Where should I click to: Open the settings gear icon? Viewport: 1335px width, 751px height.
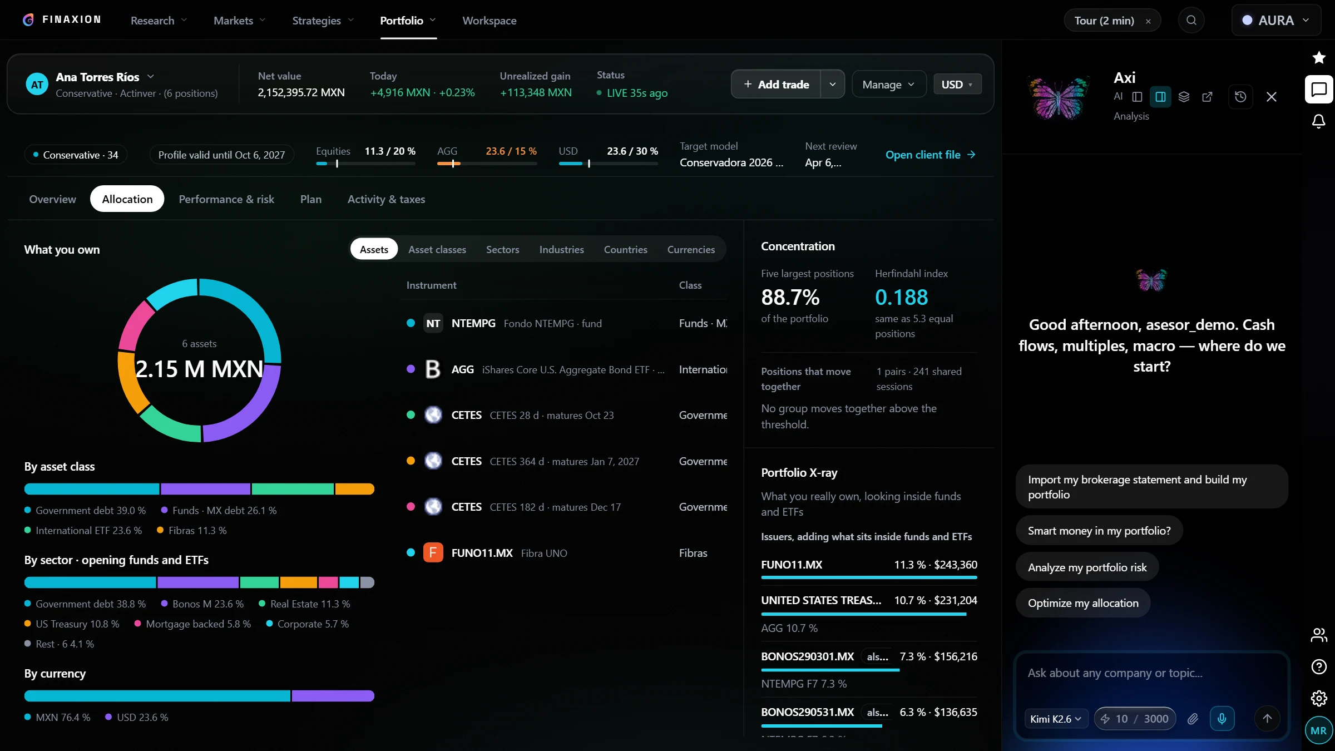tap(1319, 698)
